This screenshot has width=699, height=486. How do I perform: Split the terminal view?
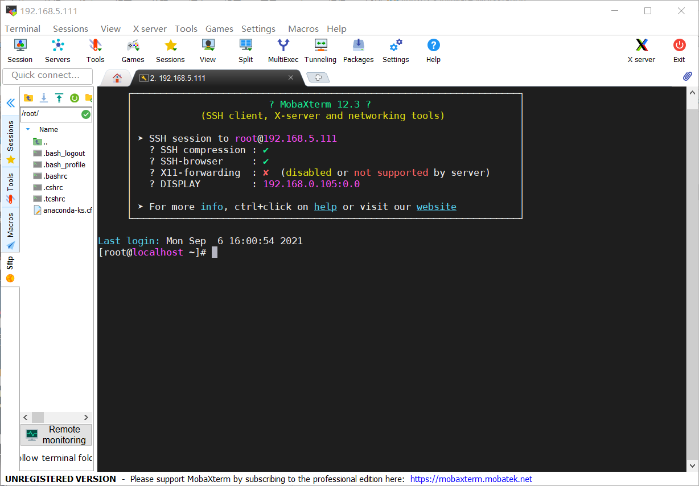pos(245,50)
